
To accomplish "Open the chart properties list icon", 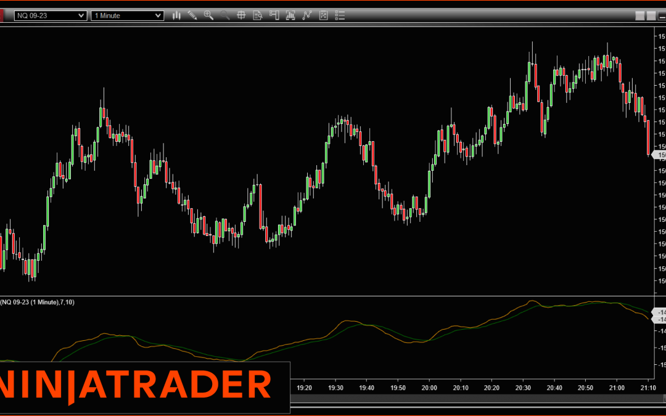I will 340,15.
